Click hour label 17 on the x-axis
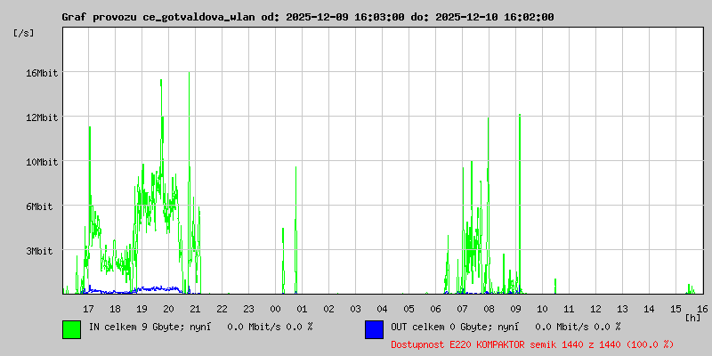712x356 pixels. 88,309
